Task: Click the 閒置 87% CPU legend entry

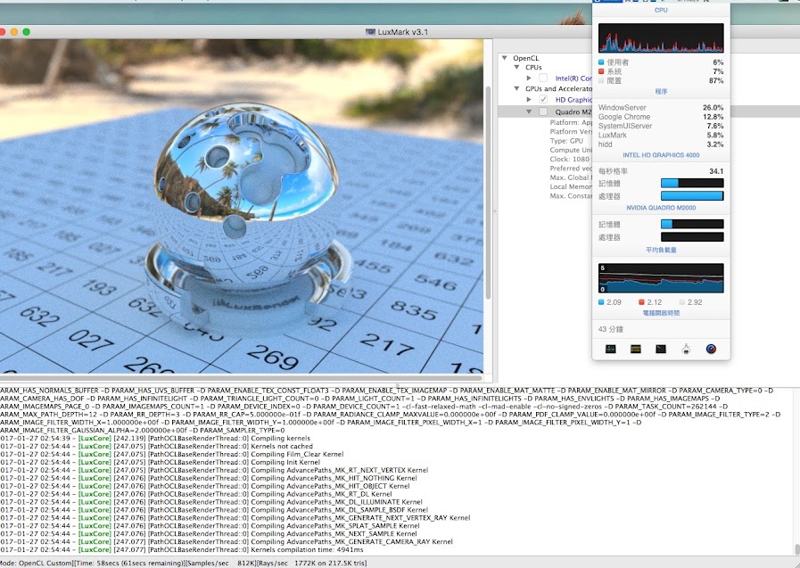Action: coord(661,80)
